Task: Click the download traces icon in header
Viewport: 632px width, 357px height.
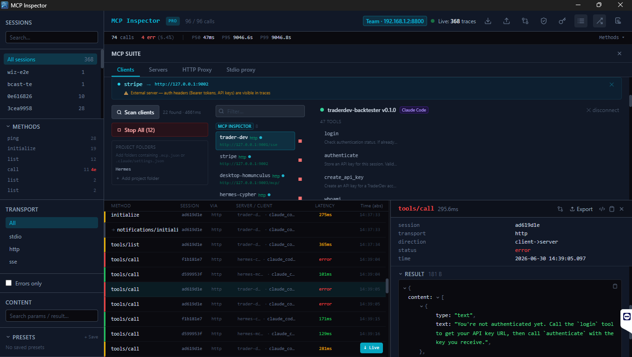Action: pos(488,21)
